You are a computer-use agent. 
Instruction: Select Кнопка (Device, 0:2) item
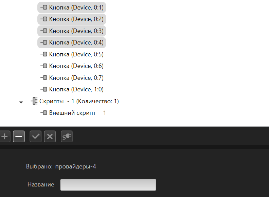[x=76, y=19]
